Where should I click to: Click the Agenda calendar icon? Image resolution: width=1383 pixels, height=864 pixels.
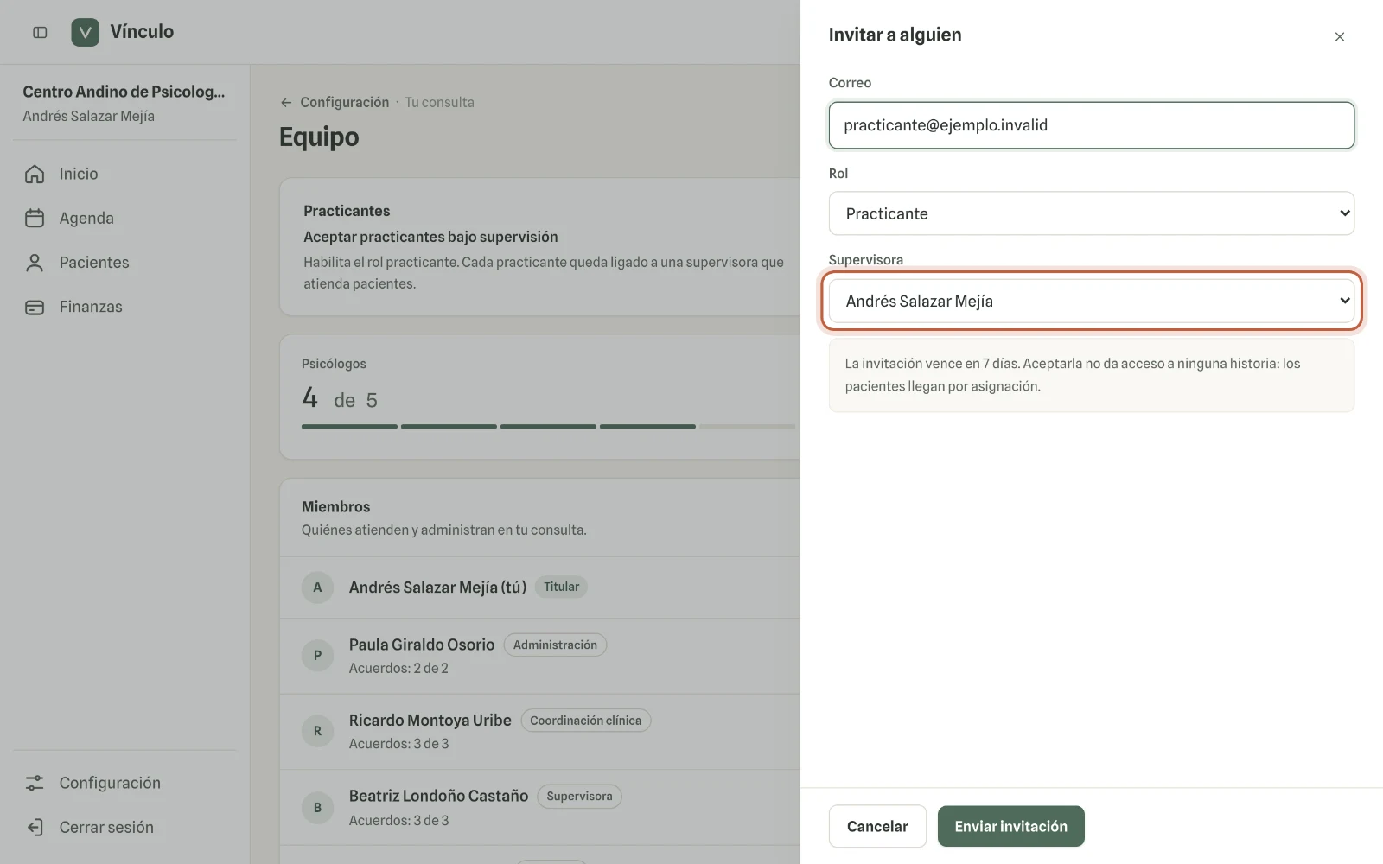(x=35, y=219)
